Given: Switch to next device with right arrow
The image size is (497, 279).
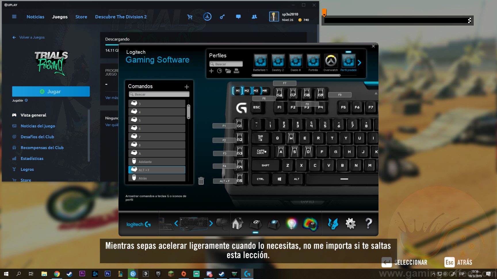Looking at the screenshot, I should [x=211, y=223].
